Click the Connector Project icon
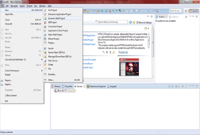The width and height of the screenshot is (200, 135). 45,26
